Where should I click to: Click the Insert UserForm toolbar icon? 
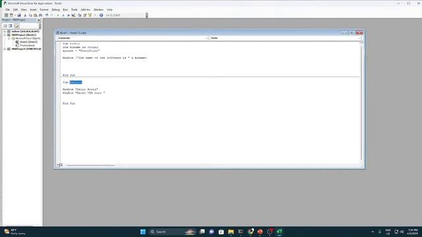pos(11,15)
